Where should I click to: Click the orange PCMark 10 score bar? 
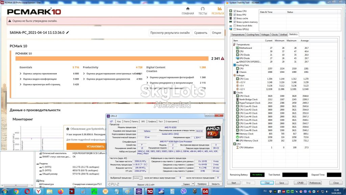[112, 58]
